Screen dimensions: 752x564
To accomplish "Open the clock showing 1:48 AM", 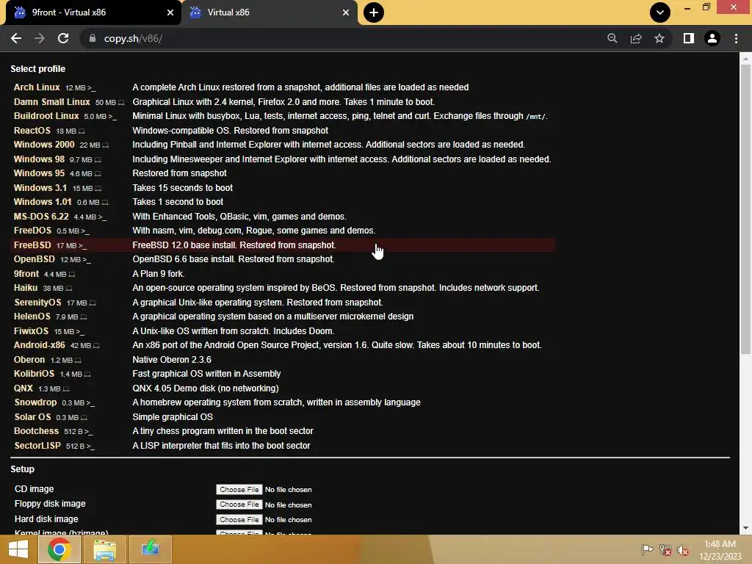I will point(720,550).
